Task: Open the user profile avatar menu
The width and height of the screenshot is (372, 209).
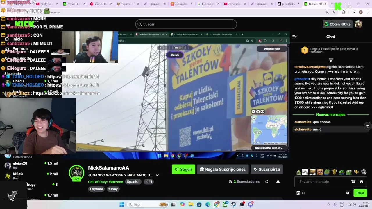Action: click(x=358, y=24)
